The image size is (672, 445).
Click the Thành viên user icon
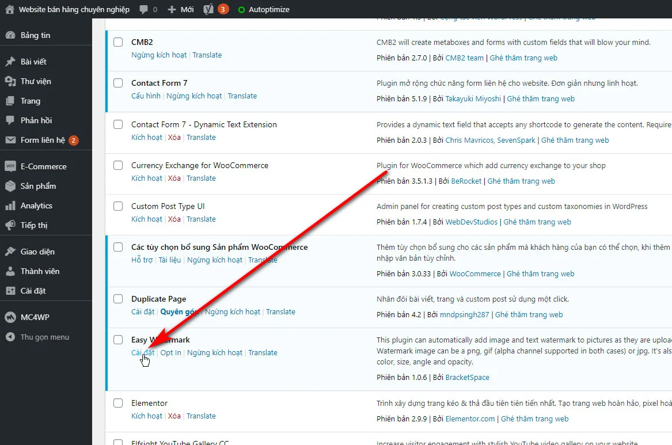tap(10, 271)
